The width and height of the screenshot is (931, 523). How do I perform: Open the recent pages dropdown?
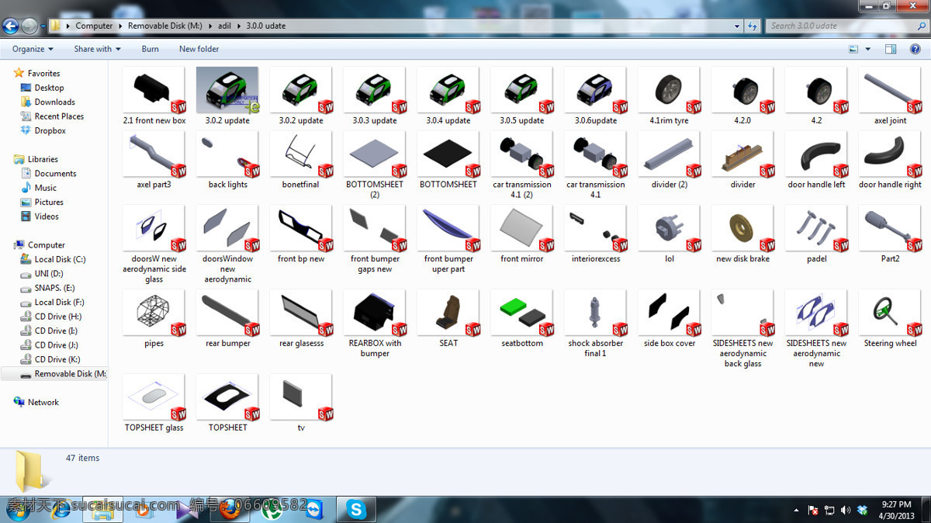coord(43,26)
